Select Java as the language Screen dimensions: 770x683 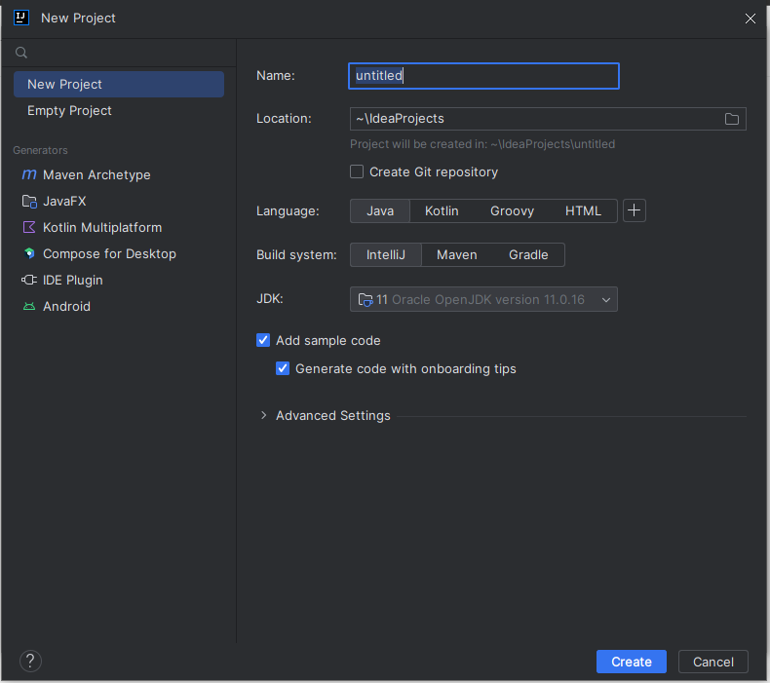tap(380, 211)
